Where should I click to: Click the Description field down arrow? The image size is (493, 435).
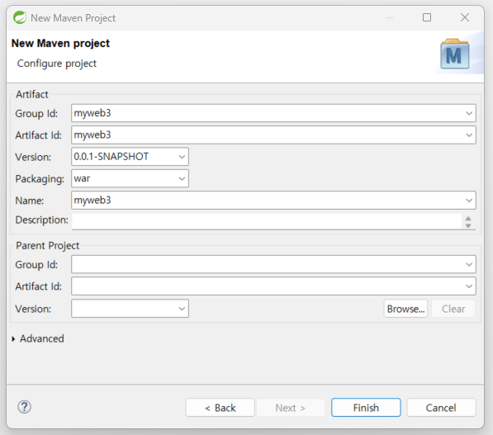coord(468,225)
